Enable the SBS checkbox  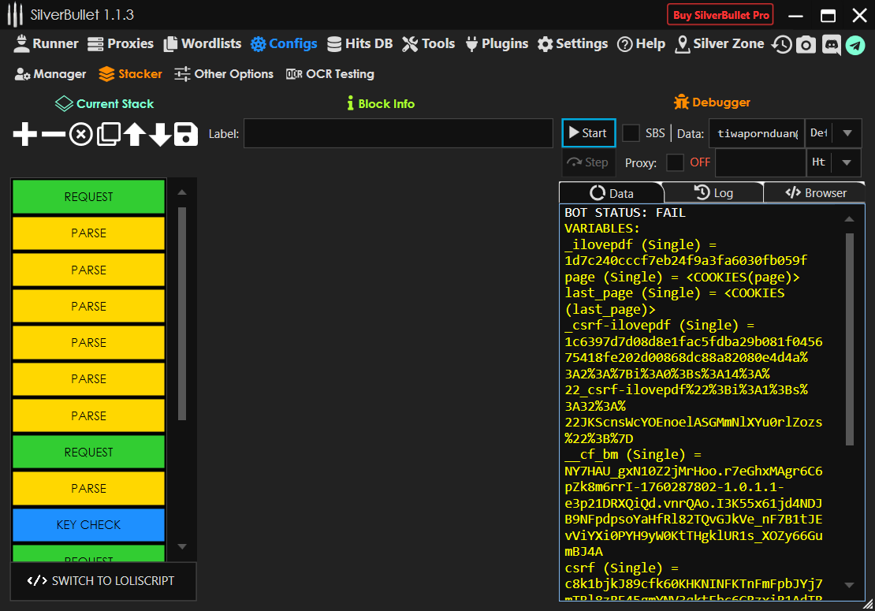point(631,133)
